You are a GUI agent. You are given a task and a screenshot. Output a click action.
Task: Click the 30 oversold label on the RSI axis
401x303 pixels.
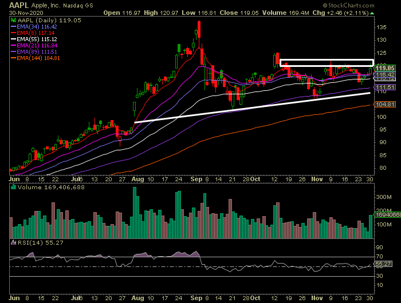[x=380, y=276]
